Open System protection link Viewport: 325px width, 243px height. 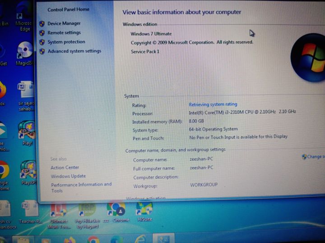pyautogui.click(x=66, y=42)
